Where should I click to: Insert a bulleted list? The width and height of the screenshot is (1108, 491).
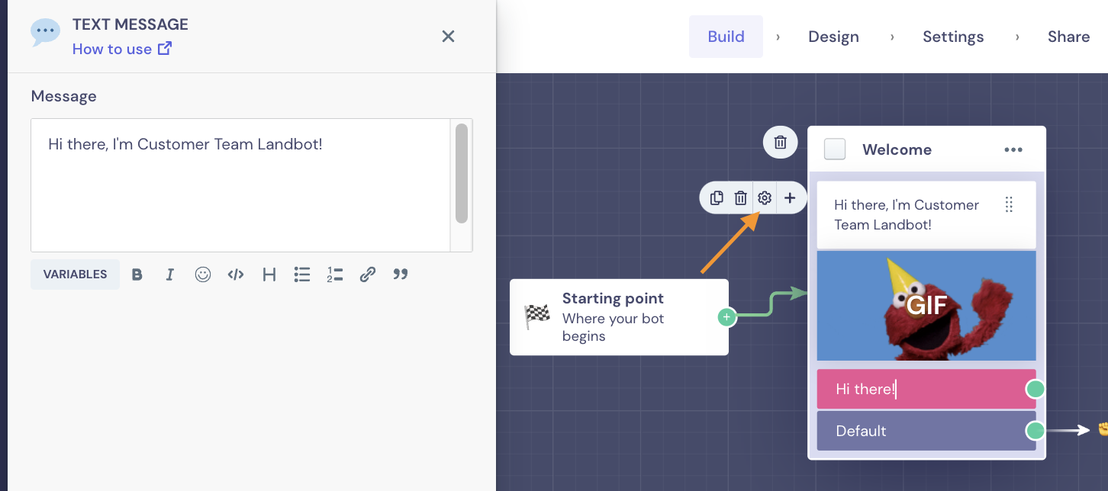[302, 274]
